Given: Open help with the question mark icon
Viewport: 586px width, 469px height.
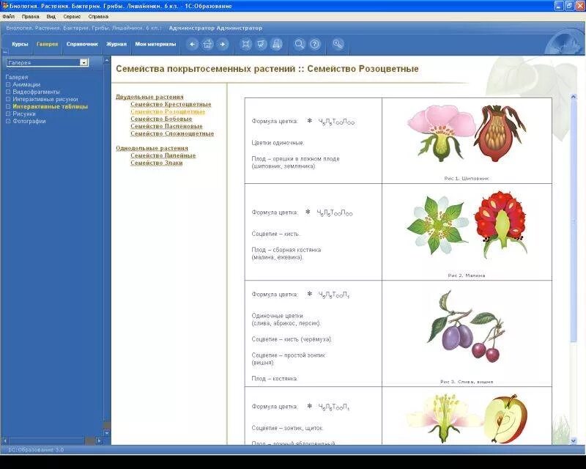Looking at the screenshot, I should (315, 44).
